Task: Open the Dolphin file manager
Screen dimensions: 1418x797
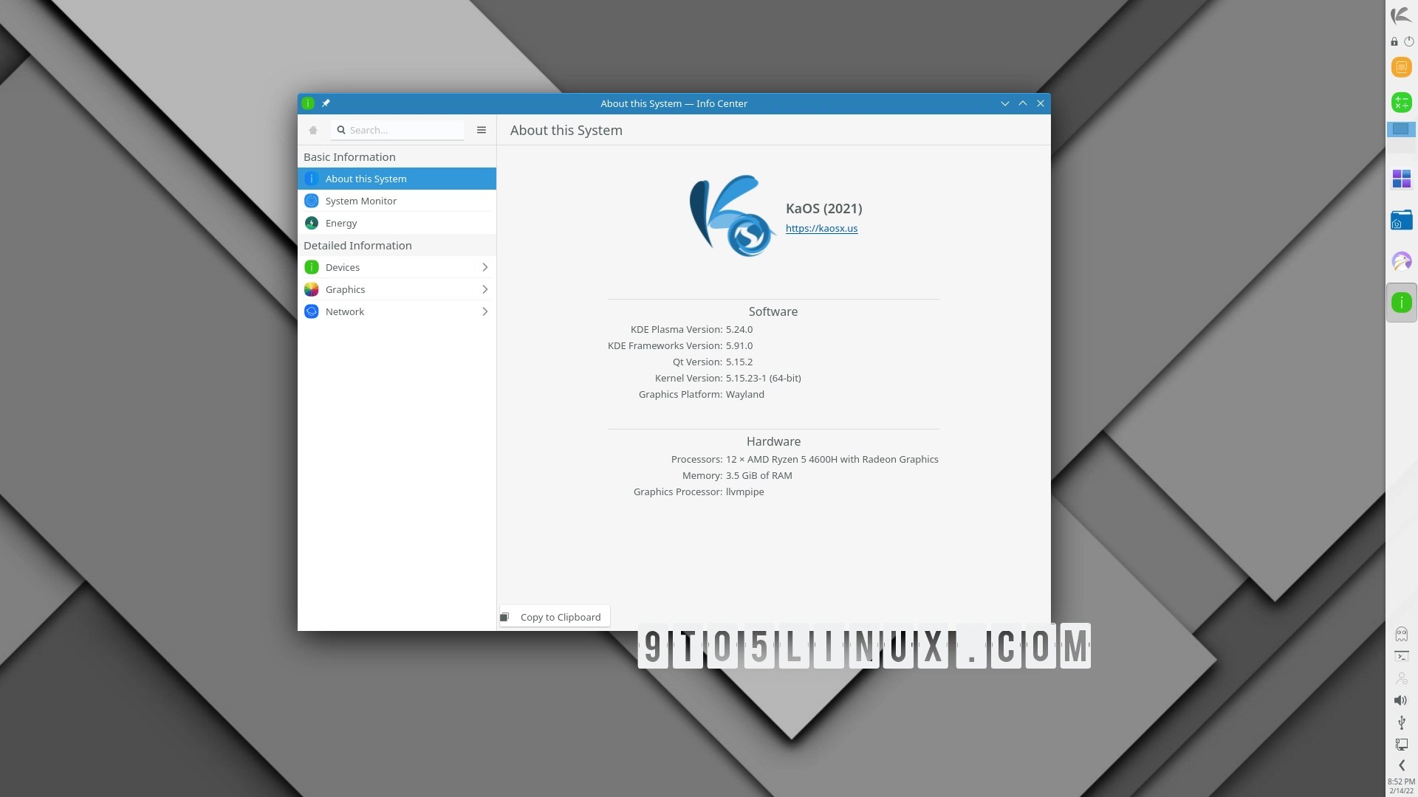Action: coord(1401,219)
